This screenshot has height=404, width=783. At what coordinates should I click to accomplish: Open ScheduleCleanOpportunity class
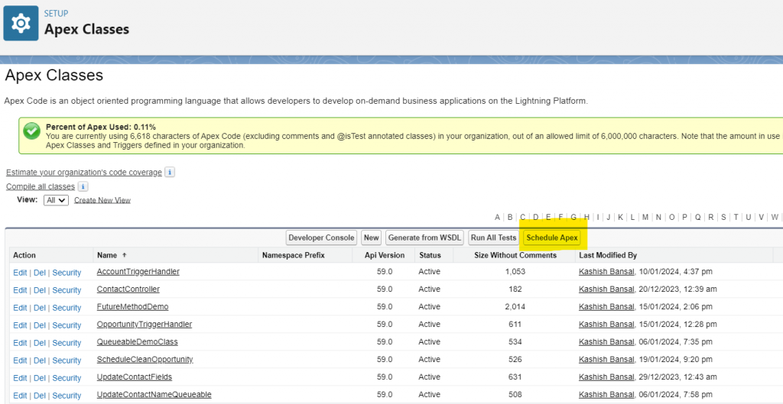145,359
